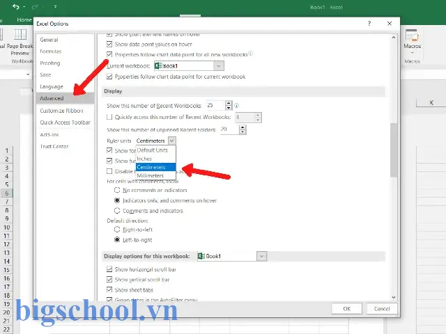Select column K header in worksheet

[x=431, y=102]
